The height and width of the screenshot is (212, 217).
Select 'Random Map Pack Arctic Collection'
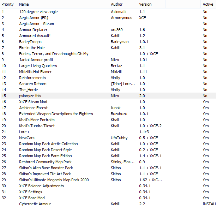[x=48, y=144]
